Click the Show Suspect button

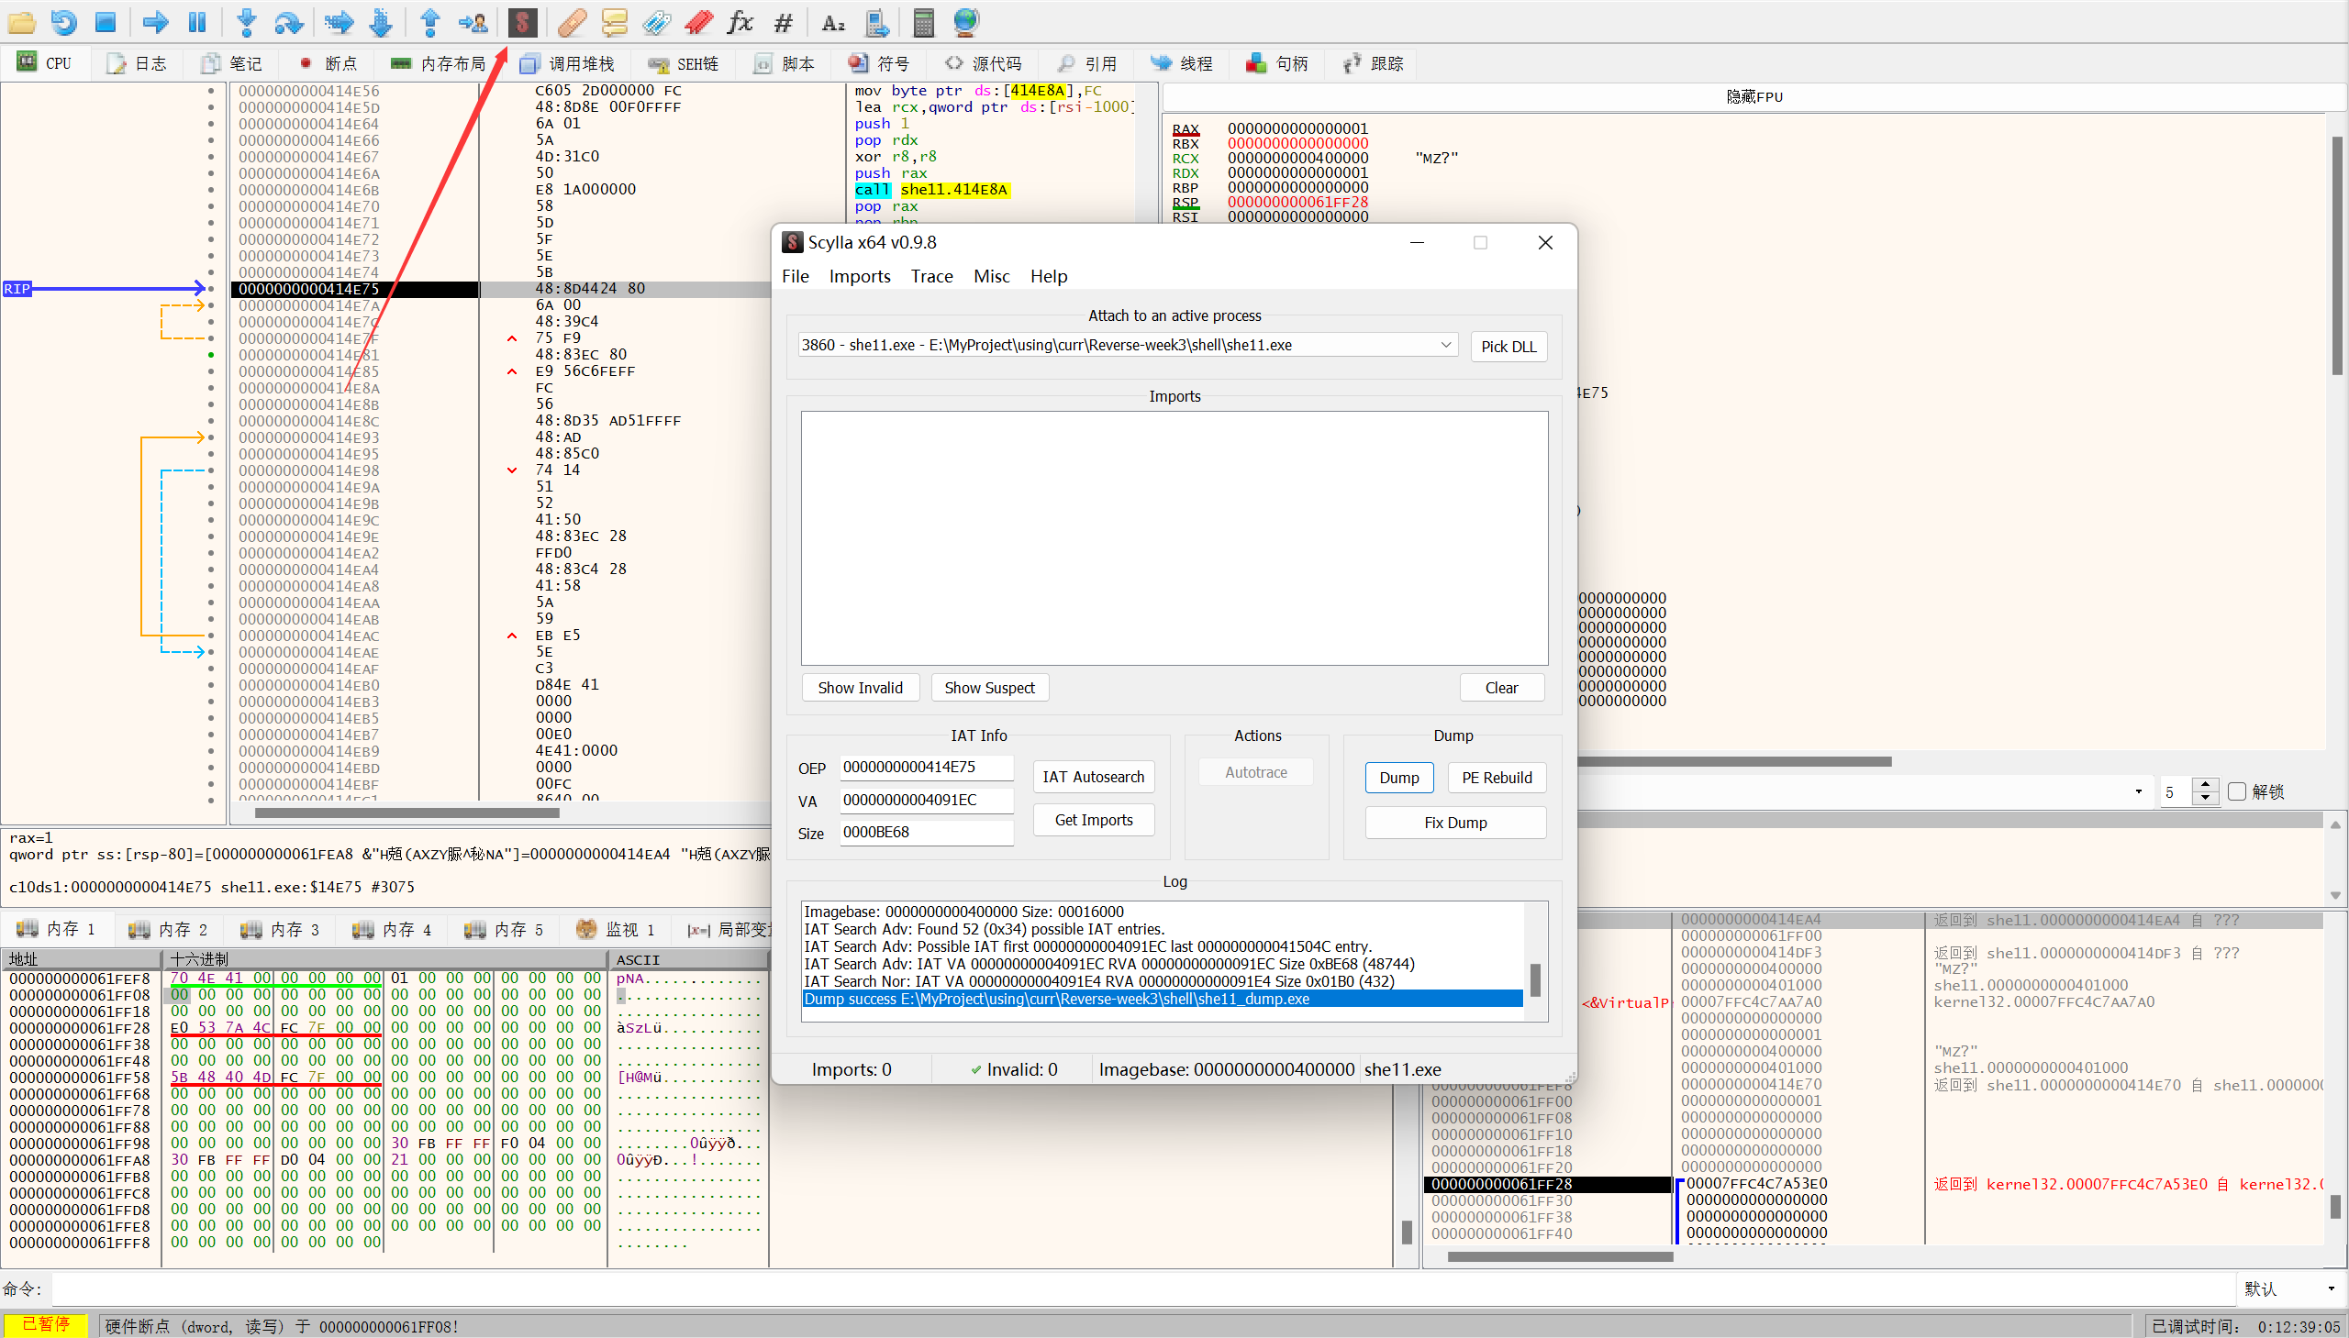pyautogui.click(x=989, y=688)
